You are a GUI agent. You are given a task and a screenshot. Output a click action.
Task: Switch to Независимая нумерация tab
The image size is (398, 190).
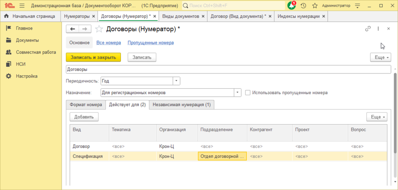tap(181, 105)
